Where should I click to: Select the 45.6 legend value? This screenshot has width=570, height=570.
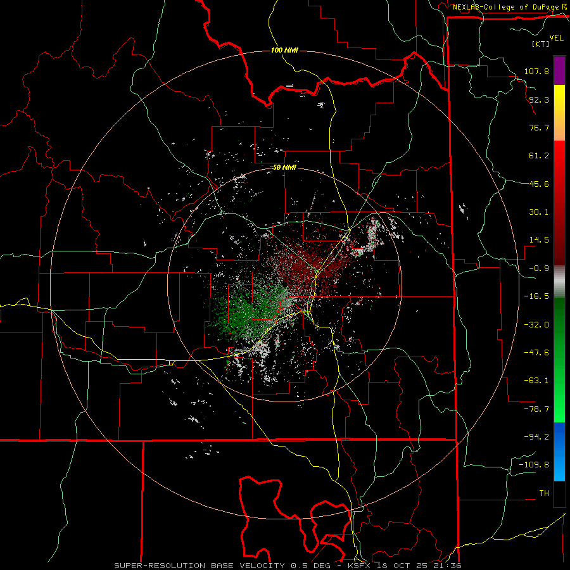pyautogui.click(x=539, y=184)
